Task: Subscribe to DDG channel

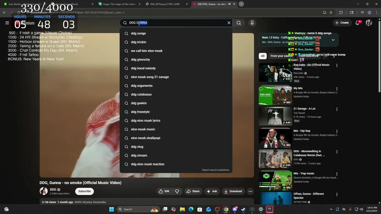Action: tap(85, 191)
